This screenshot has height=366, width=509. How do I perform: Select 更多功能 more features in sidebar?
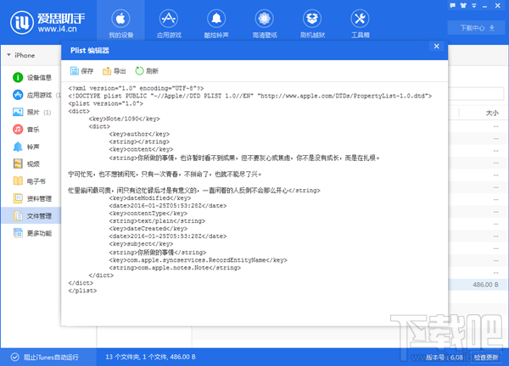[x=31, y=233]
